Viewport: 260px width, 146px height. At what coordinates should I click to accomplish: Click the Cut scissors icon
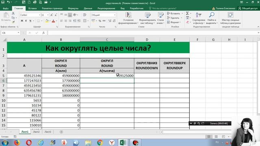point(13,13)
